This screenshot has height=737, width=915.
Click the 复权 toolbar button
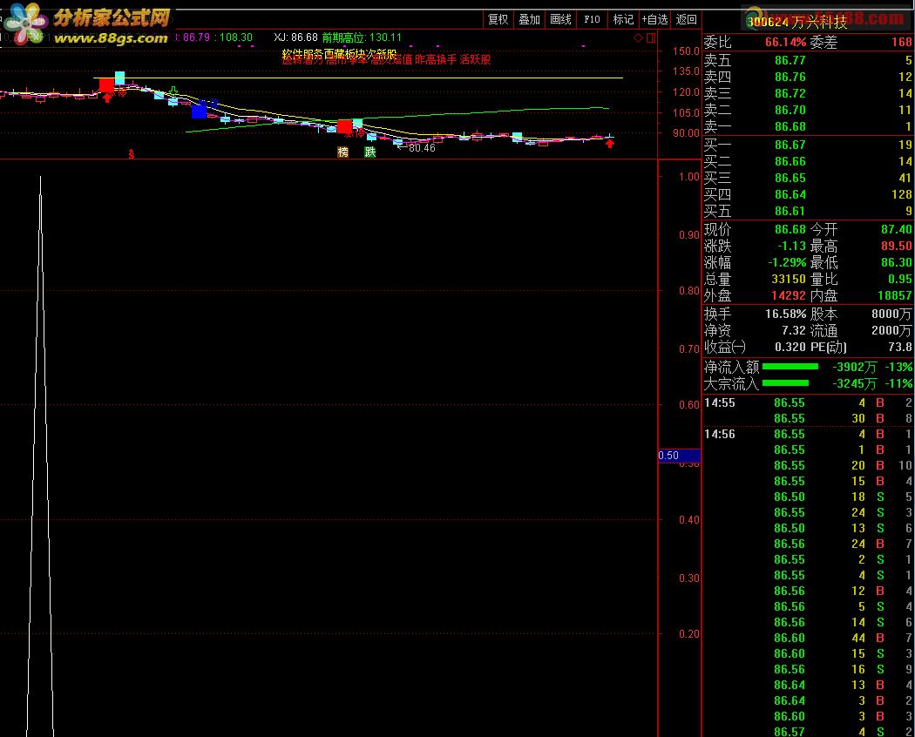click(x=498, y=19)
